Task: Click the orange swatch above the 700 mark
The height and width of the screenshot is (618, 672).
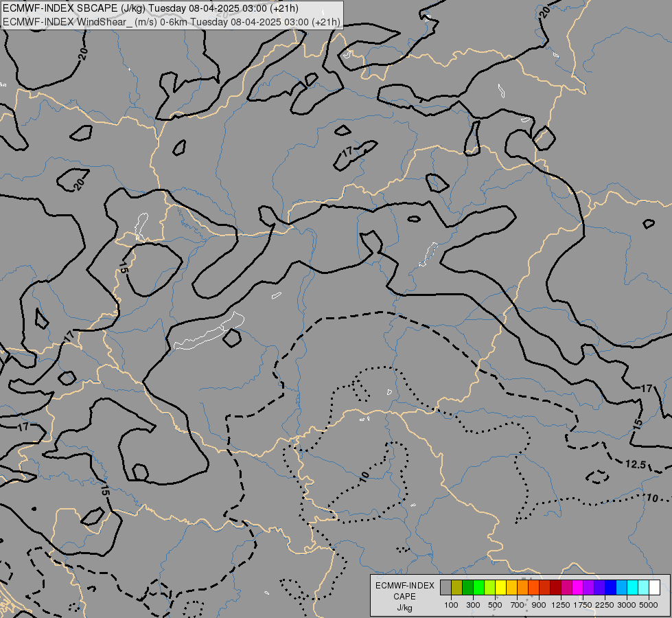Action: click(x=523, y=587)
